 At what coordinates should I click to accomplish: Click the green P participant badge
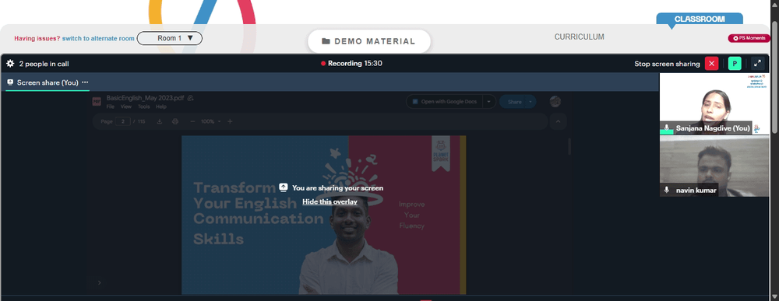[x=735, y=64]
